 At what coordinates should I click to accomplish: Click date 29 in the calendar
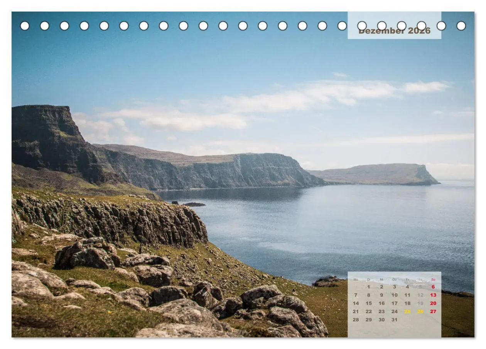(369, 320)
